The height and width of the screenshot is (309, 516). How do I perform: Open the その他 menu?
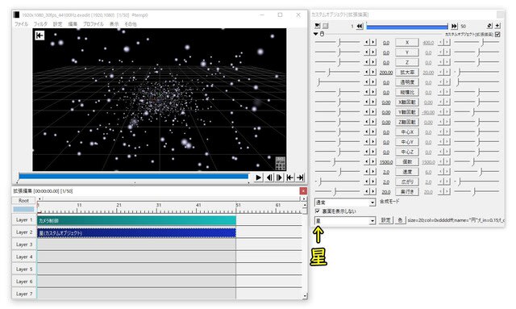click(131, 24)
